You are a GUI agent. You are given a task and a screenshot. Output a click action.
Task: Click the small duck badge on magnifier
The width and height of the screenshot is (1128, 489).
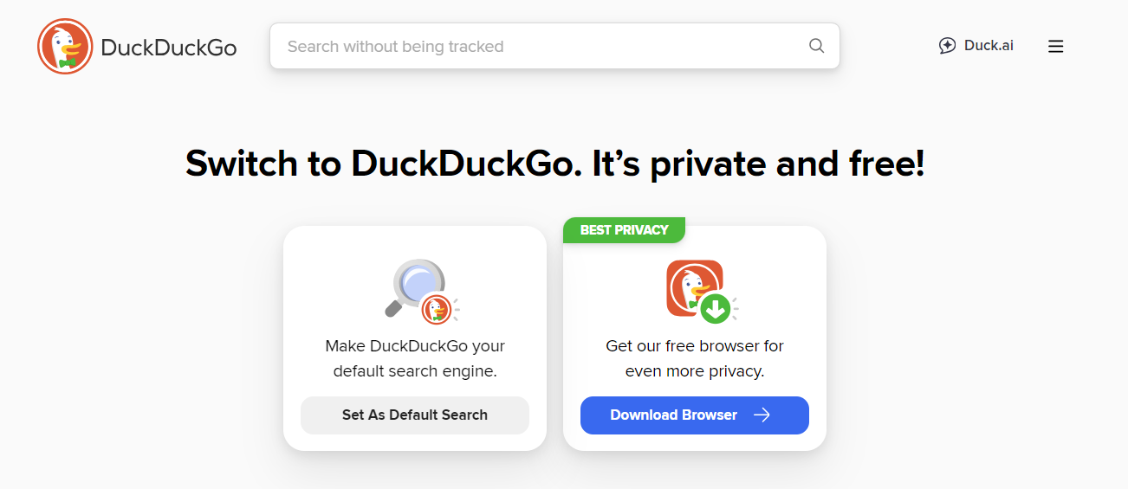coord(437,309)
